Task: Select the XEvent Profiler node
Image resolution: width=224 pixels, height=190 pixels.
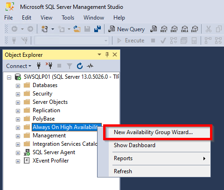Action: pos(50,161)
